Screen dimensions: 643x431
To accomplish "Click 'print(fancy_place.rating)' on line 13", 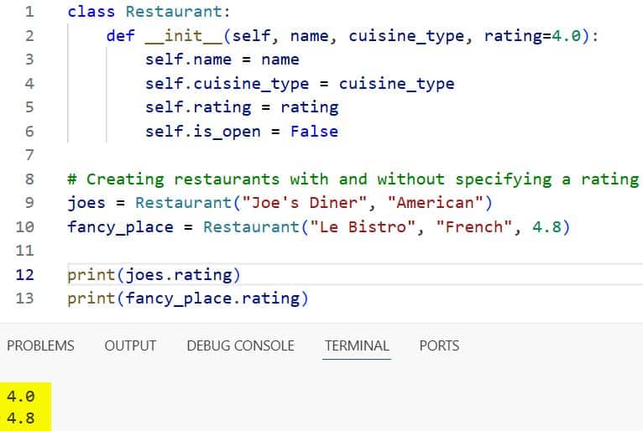I will pos(188,299).
